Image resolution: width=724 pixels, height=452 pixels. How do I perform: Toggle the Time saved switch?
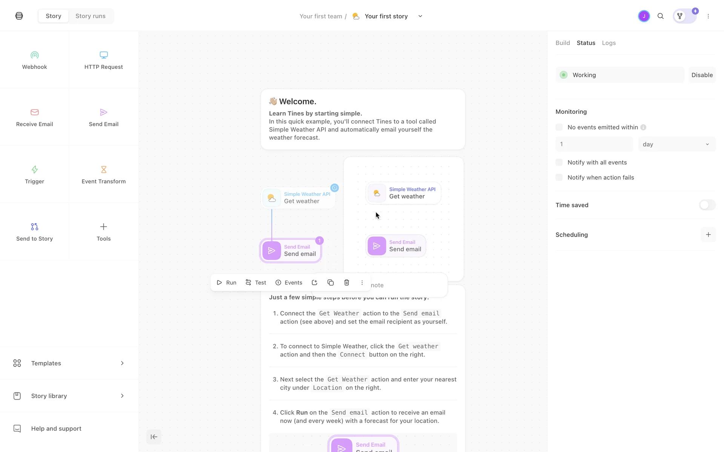(707, 205)
